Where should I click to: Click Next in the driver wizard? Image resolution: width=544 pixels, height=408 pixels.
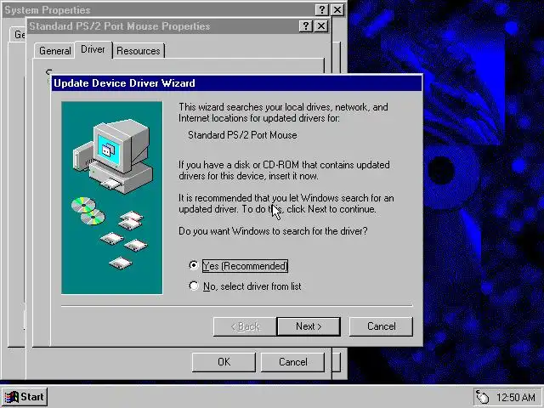[309, 326]
